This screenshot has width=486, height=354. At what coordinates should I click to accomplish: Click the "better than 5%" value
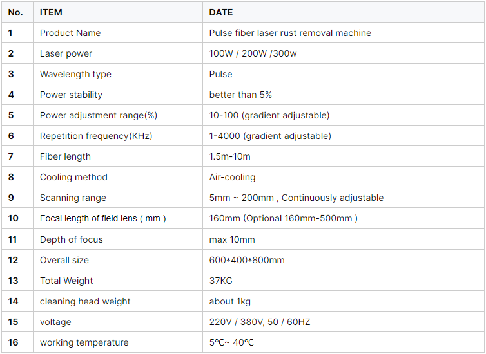tap(240, 95)
